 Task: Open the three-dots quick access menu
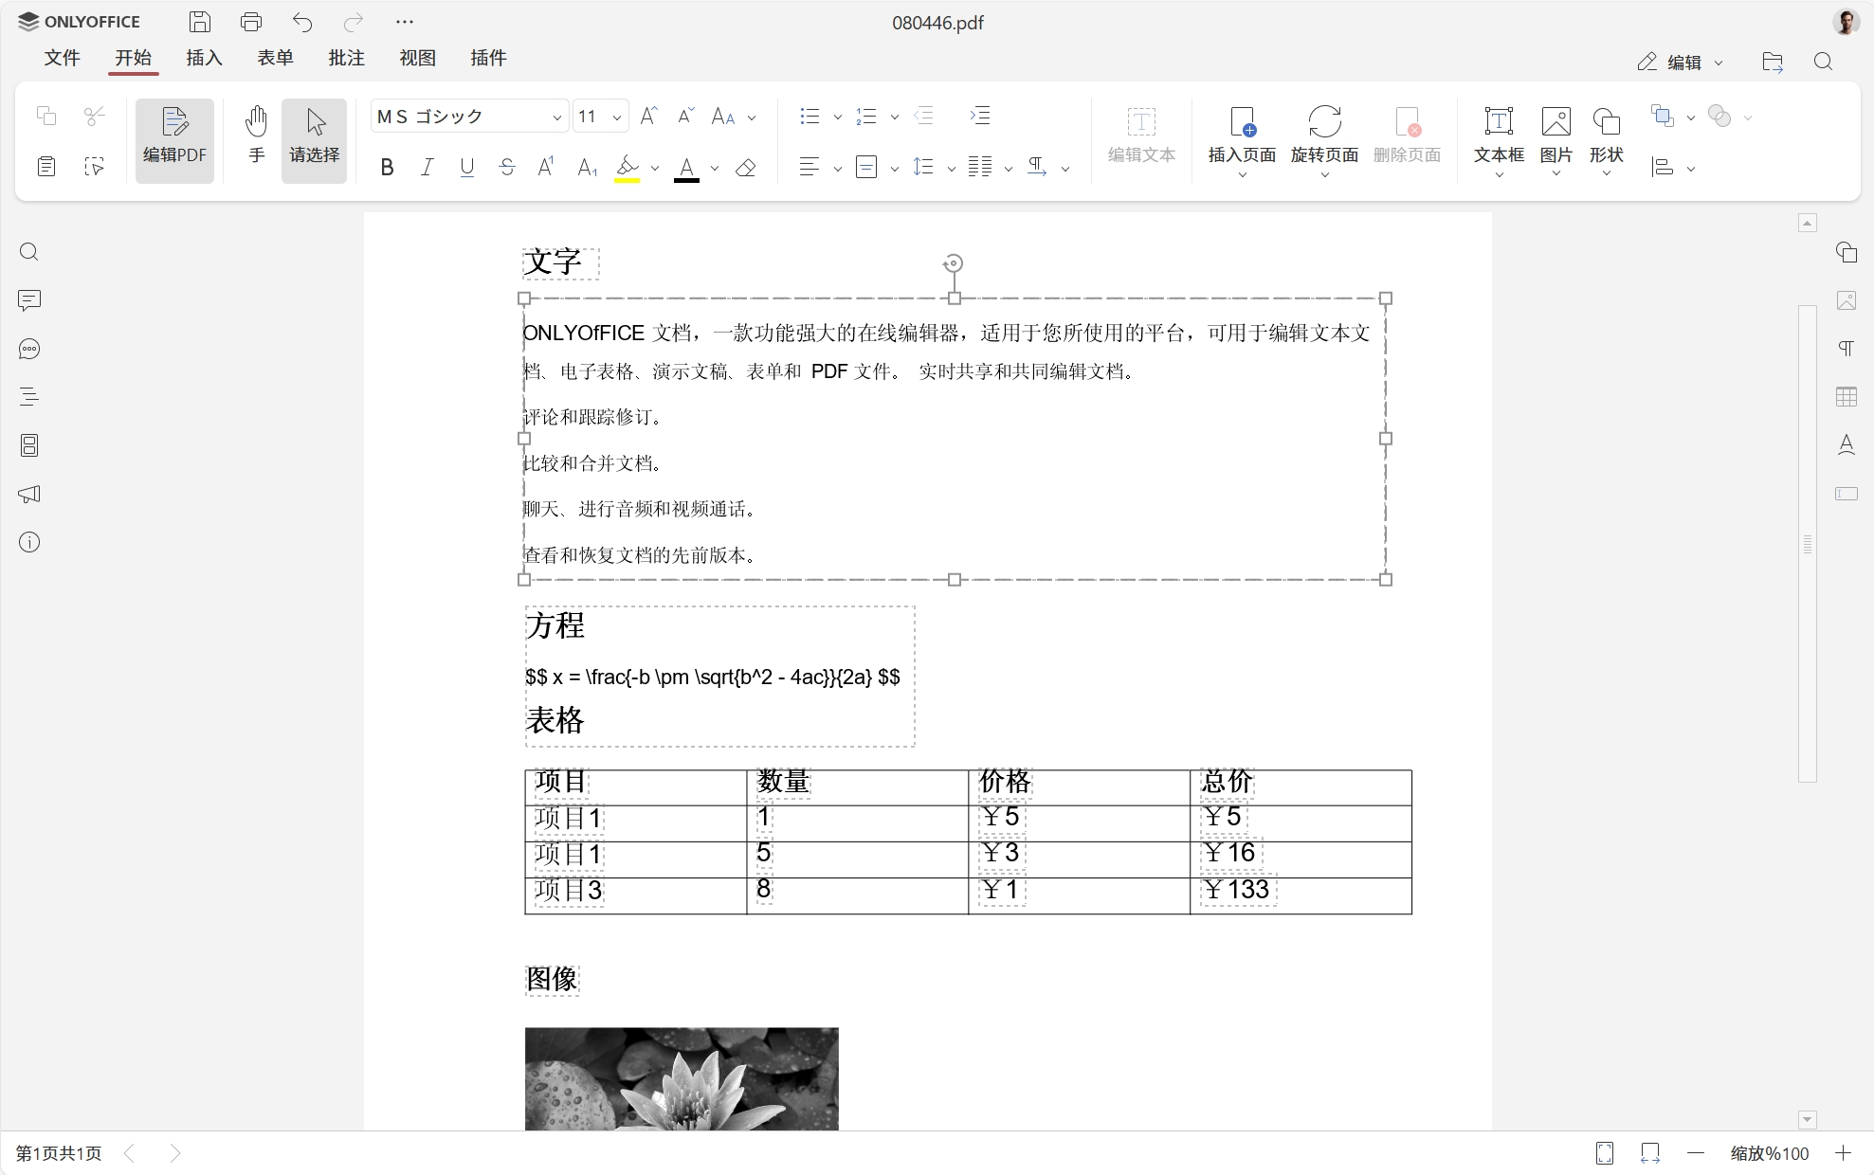tap(405, 22)
